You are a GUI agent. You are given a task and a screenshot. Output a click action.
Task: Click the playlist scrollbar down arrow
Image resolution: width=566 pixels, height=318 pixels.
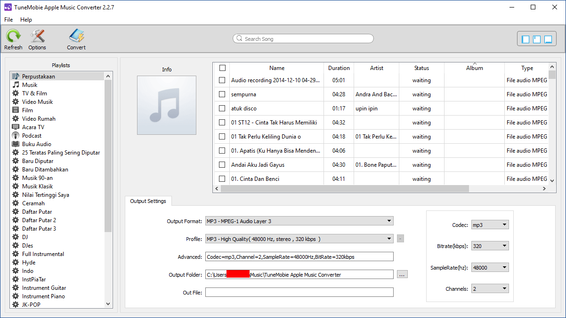tap(108, 304)
